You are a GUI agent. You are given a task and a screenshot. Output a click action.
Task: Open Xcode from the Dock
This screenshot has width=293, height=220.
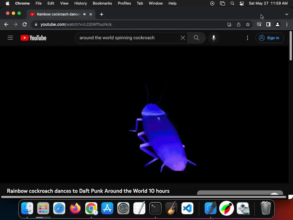211,208
